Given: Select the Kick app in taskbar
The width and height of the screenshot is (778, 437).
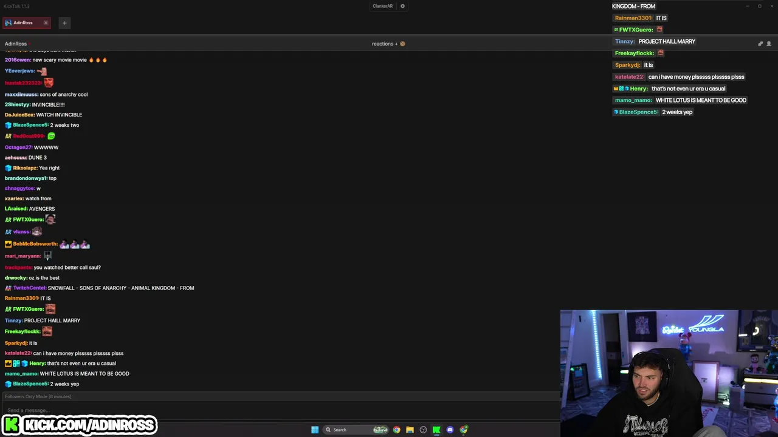Looking at the screenshot, I should click(x=436, y=430).
